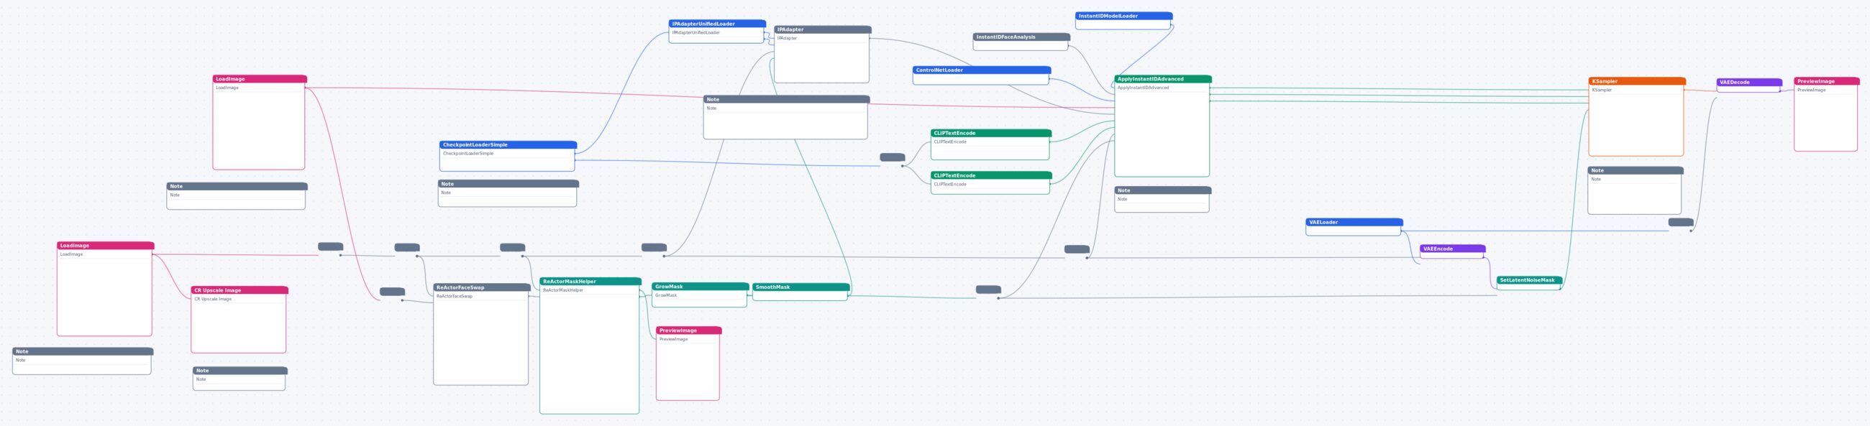1870x426 pixels.
Task: Select the VAELoader node
Action: (1353, 227)
